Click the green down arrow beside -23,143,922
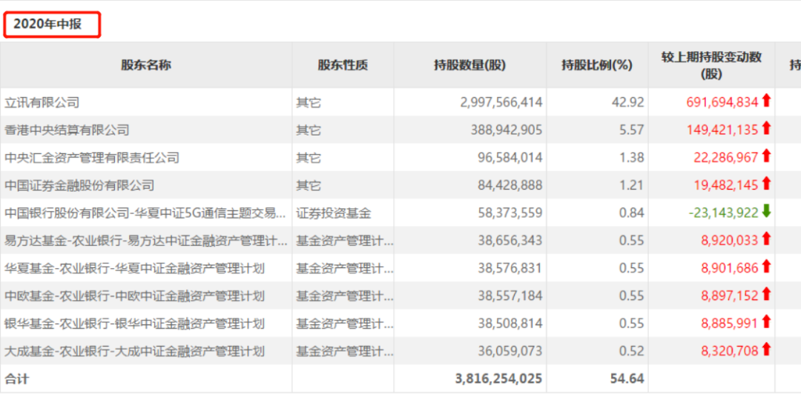The height and width of the screenshot is (400, 801). [x=765, y=212]
